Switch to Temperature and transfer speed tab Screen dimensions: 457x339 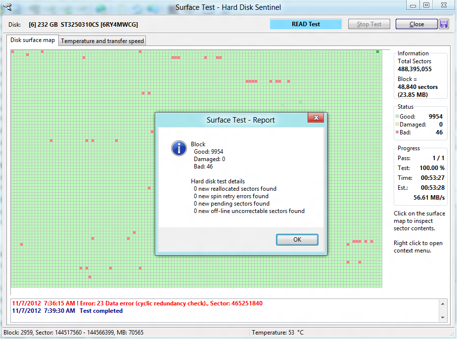click(102, 41)
